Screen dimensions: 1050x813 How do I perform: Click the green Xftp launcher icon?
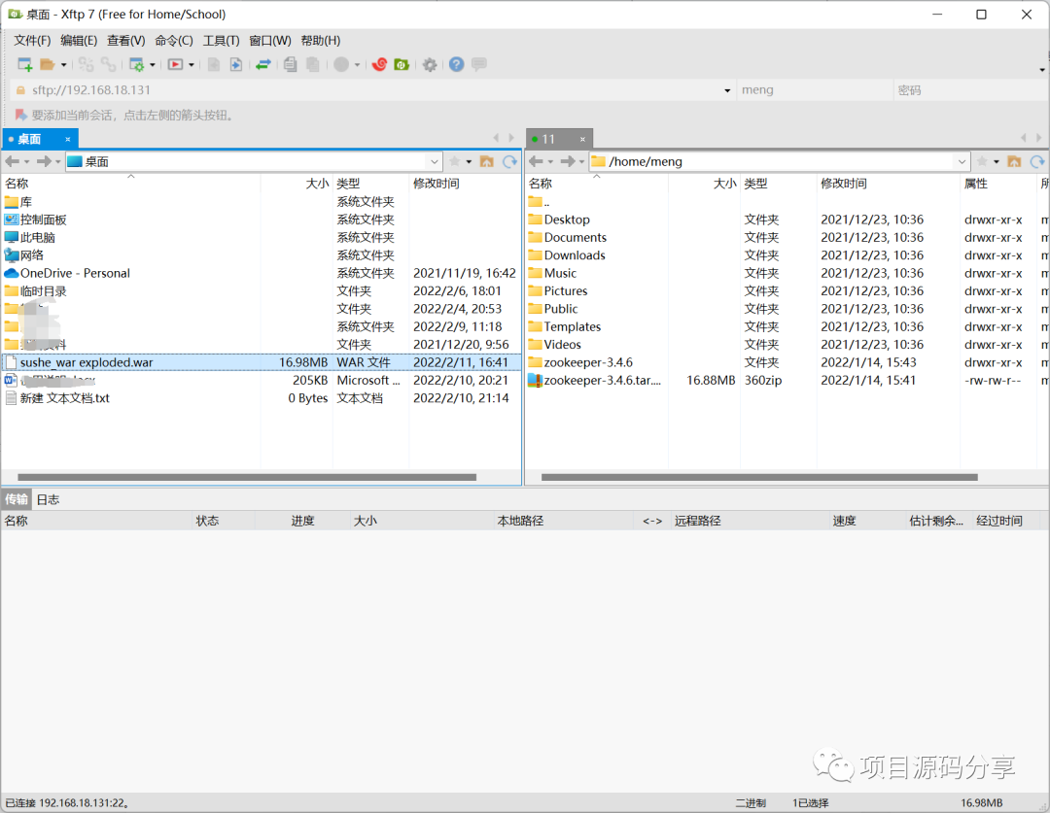[402, 64]
